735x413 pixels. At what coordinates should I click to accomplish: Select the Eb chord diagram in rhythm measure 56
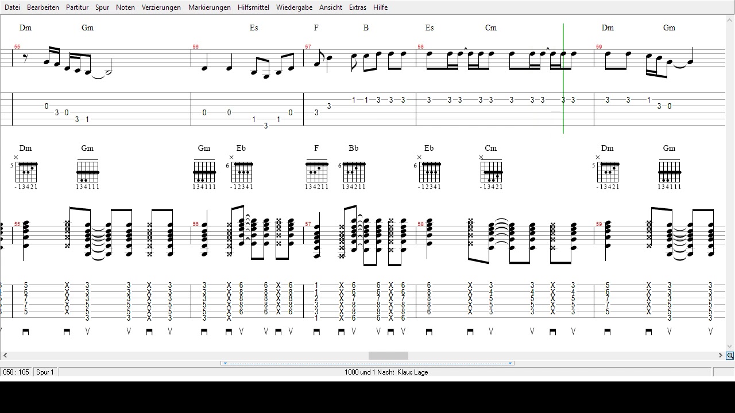(240, 172)
